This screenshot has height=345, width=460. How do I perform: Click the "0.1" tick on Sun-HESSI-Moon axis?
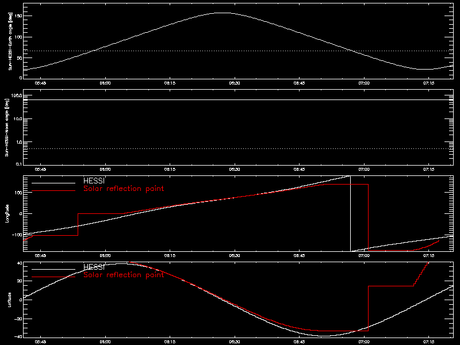[18, 164]
